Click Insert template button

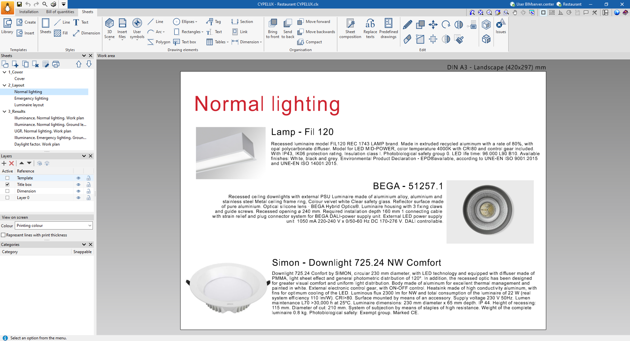point(26,33)
